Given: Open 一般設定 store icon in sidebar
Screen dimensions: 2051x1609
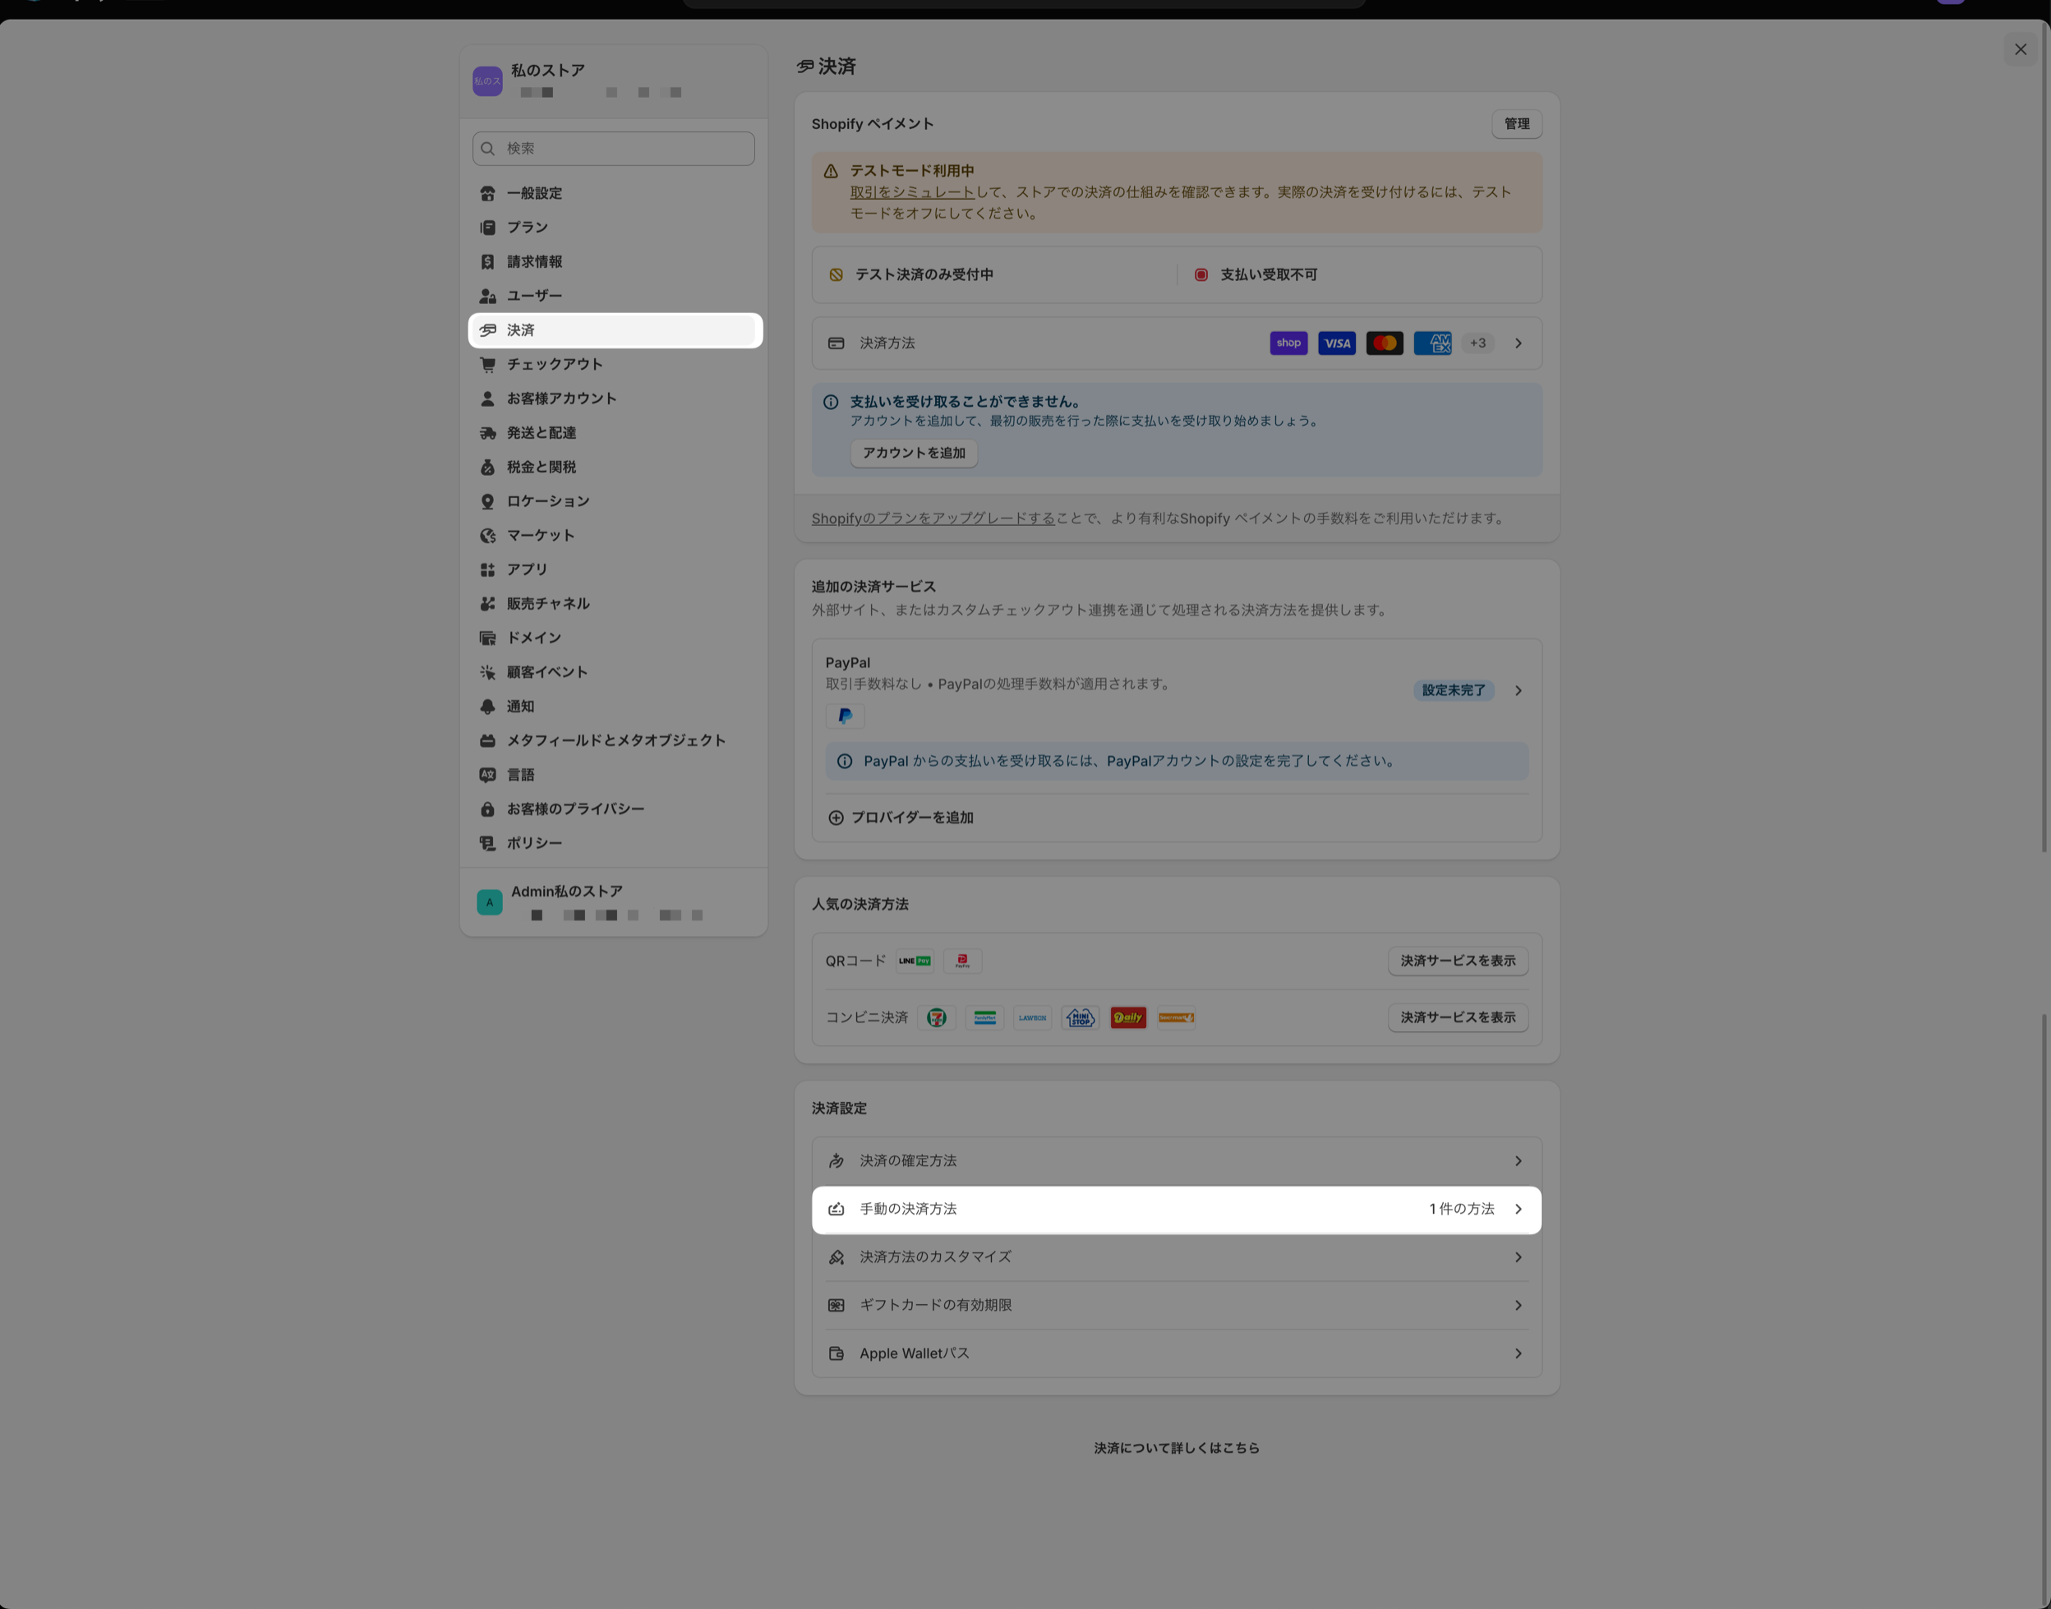Looking at the screenshot, I should (487, 193).
